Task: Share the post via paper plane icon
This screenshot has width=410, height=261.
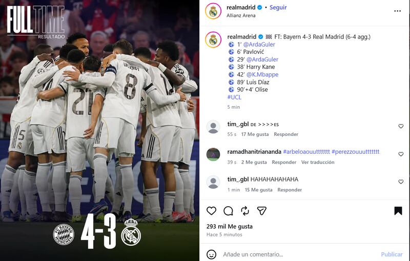Action: click(x=262, y=211)
